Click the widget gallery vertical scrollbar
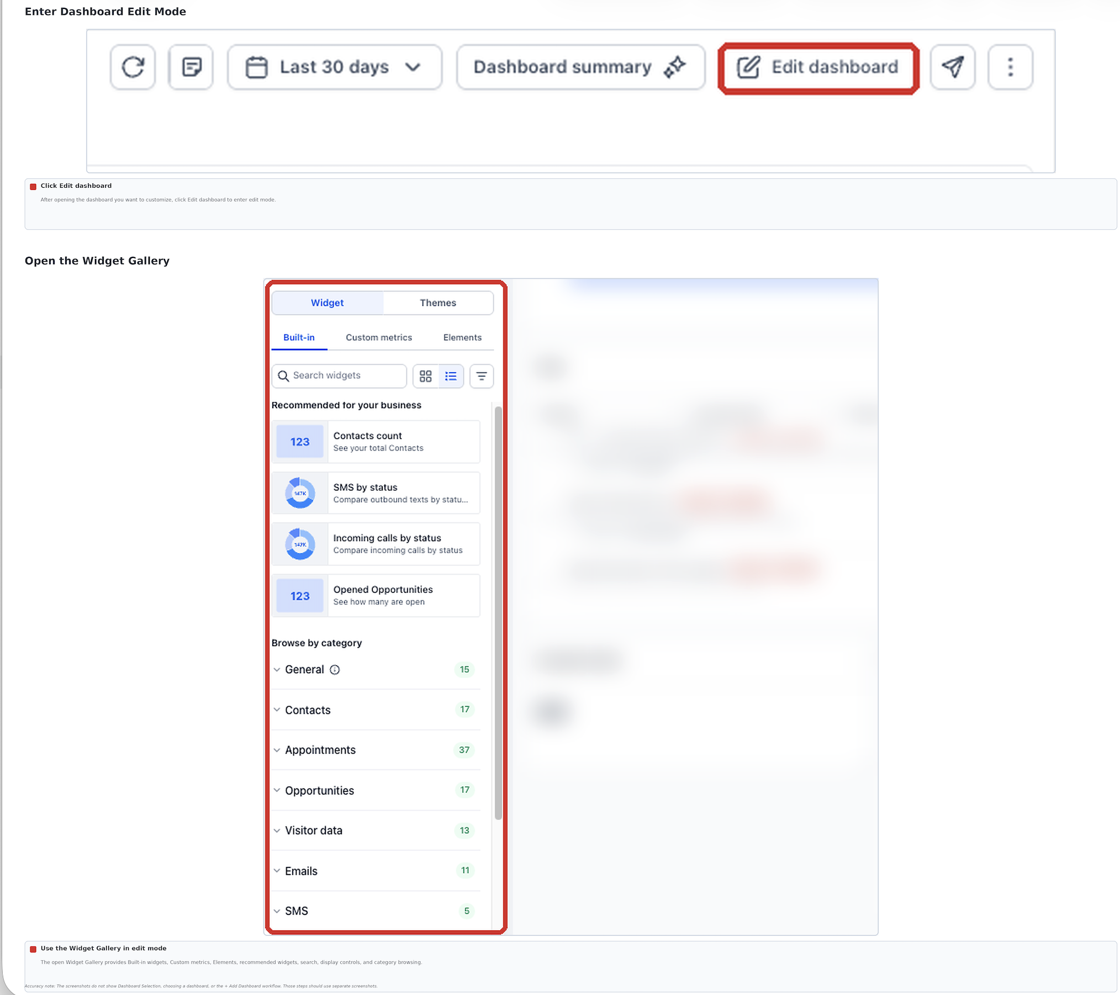The height and width of the screenshot is (995, 1120). pos(498,613)
